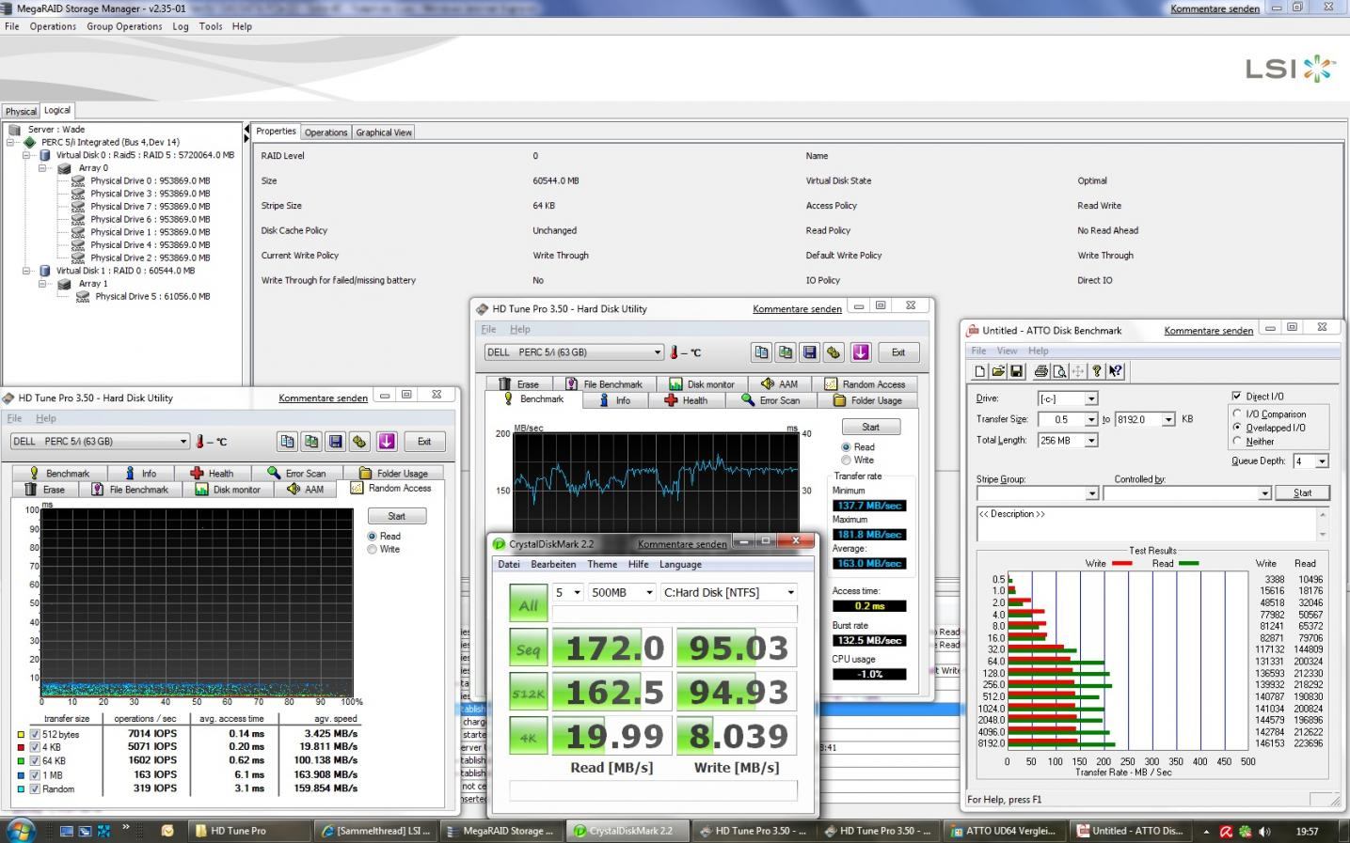Select Write radio in Random Access window
Image resolution: width=1350 pixels, height=843 pixels.
click(x=373, y=549)
